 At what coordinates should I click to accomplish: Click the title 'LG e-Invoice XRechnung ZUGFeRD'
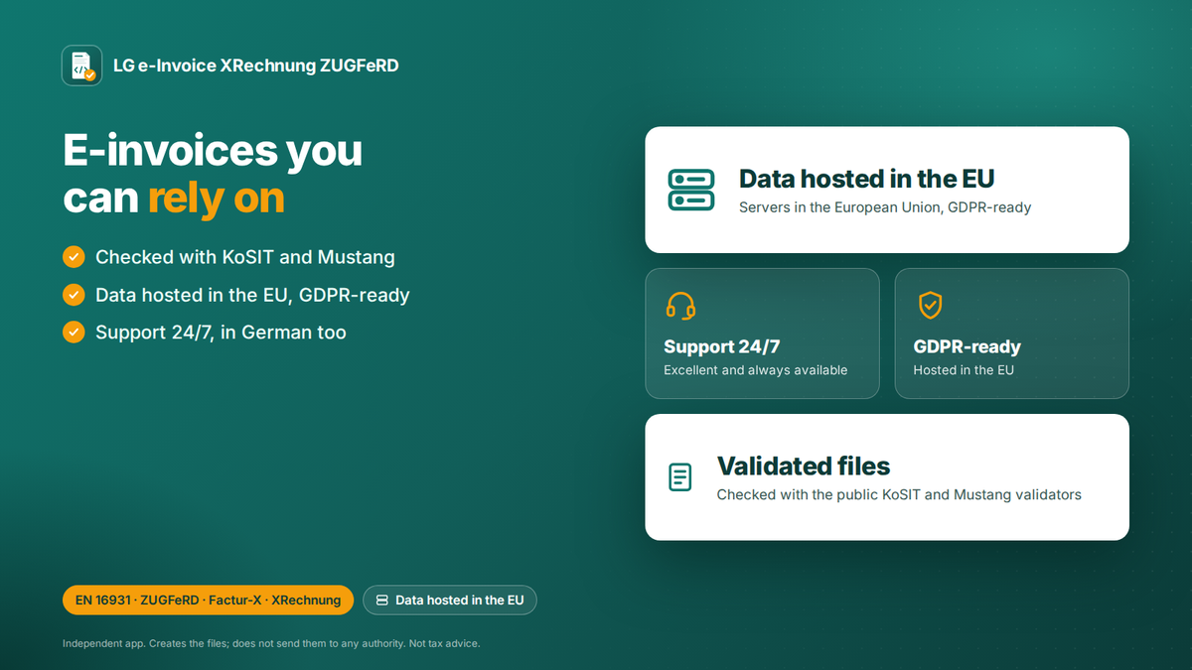[256, 66]
